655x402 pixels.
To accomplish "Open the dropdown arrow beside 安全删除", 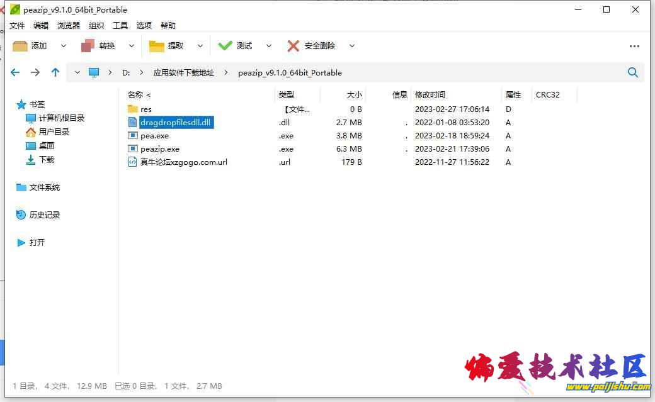I will [352, 46].
